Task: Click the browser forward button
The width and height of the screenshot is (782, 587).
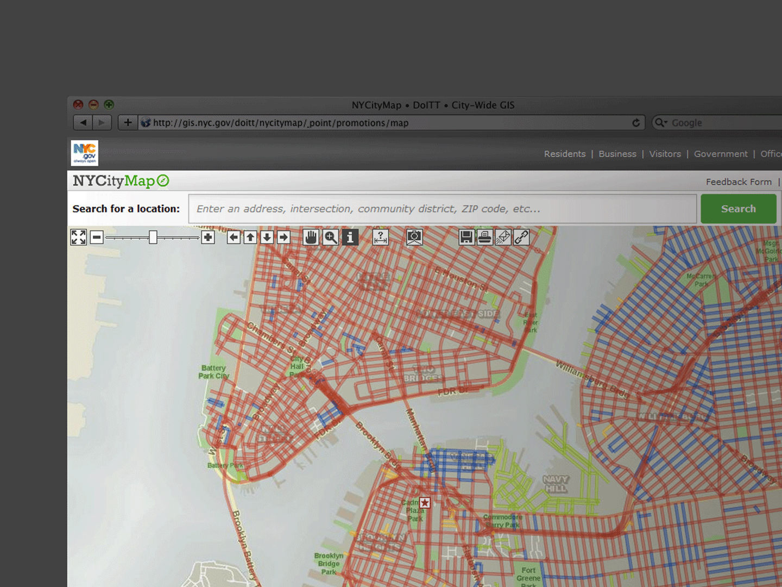Action: coord(102,122)
